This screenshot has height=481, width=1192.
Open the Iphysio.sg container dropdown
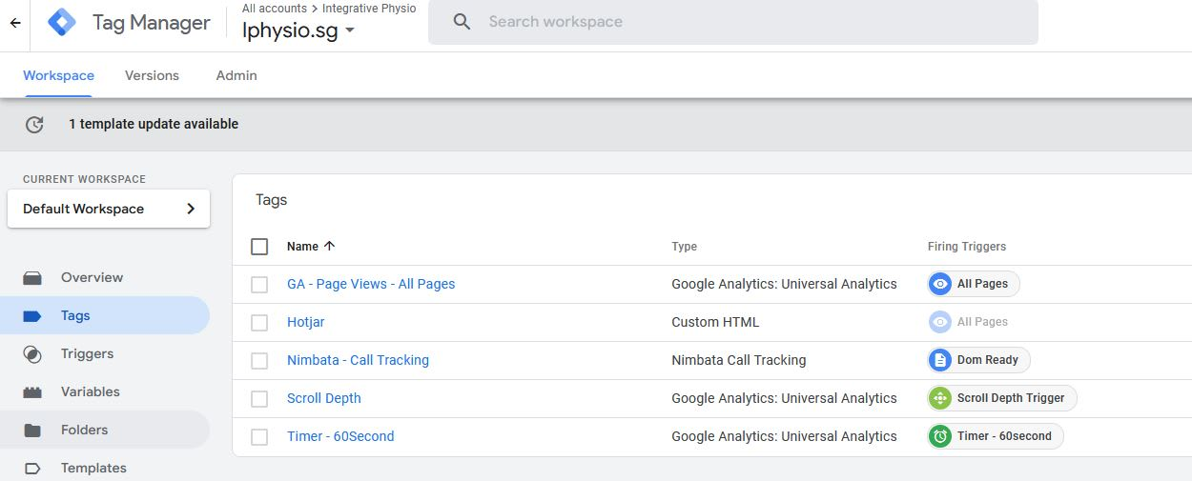click(x=298, y=30)
